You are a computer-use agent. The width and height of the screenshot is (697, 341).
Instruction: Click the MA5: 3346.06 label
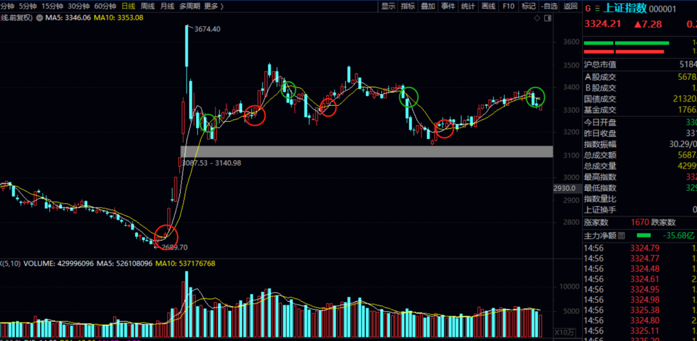(x=68, y=18)
